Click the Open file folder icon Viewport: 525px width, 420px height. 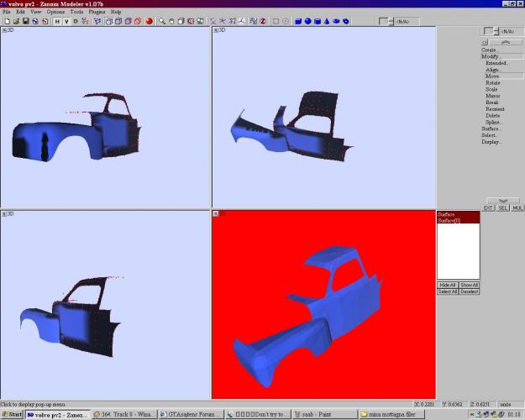click(x=16, y=21)
